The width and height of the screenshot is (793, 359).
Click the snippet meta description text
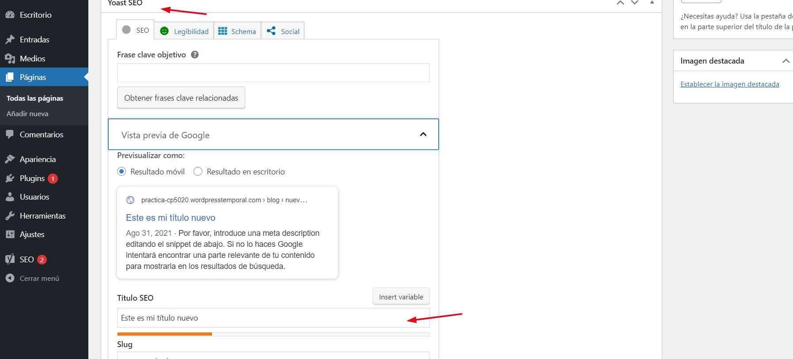(223, 249)
